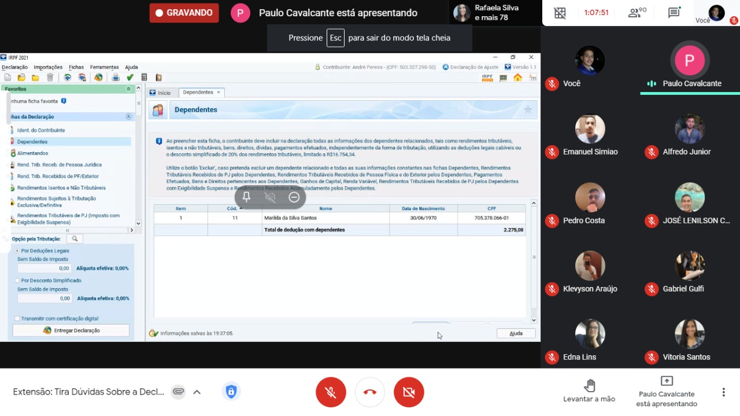Open the Meet chat icon
This screenshot has width=740, height=416.
[x=674, y=13]
